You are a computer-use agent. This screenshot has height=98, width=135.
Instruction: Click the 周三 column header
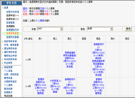click(x=69, y=39)
